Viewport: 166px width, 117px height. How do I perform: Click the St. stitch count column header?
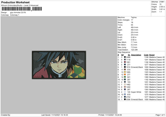(x=129, y=55)
